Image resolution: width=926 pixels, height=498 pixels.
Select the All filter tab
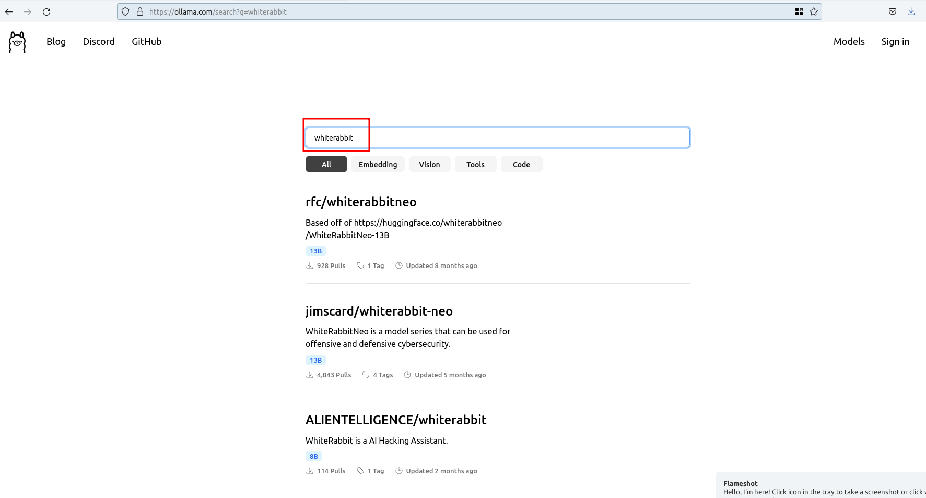[326, 164]
